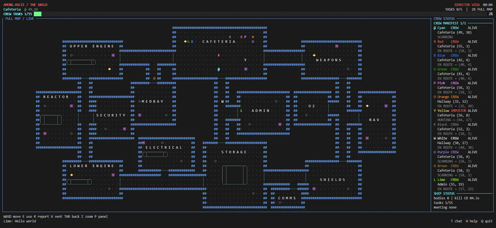The height and width of the screenshot is (228, 496).
Task: Click the CREW MANIFEST 1/1 header
Action: (450, 23)
